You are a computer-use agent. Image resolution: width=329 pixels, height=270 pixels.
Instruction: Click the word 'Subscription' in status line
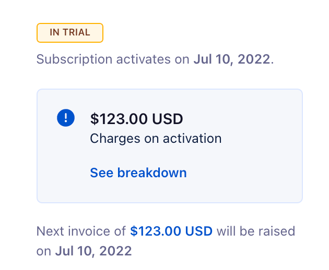[x=75, y=59]
